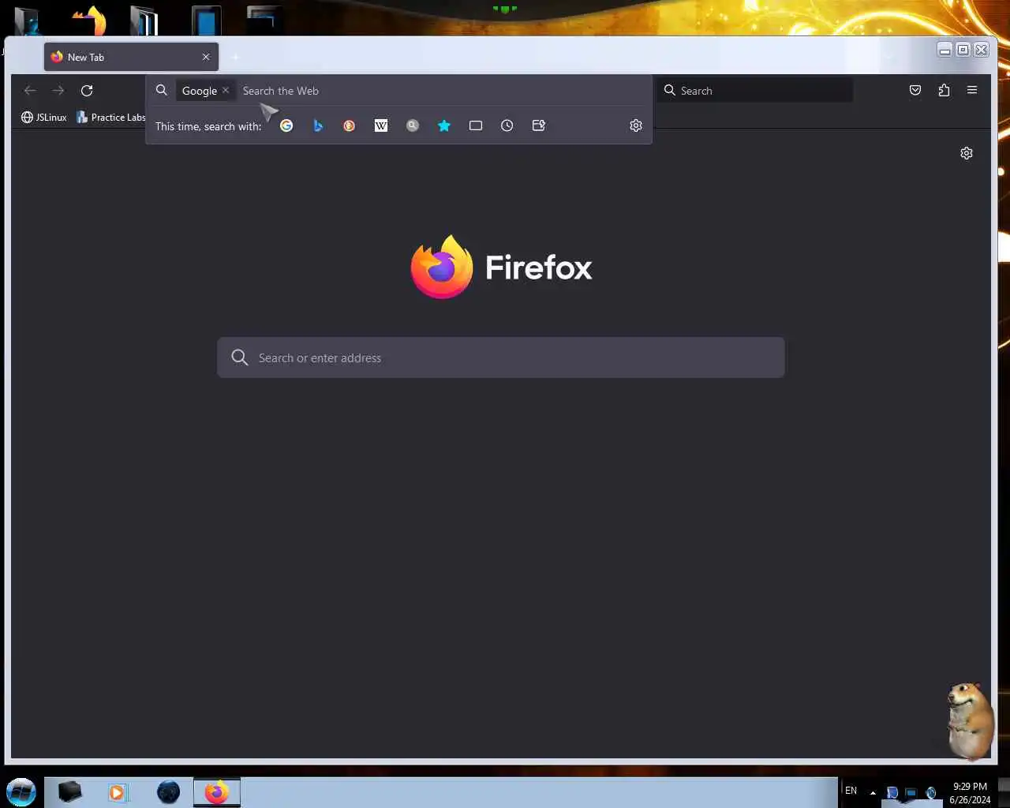Open the Extensions puzzle icon
1010x808 pixels.
pyautogui.click(x=944, y=90)
